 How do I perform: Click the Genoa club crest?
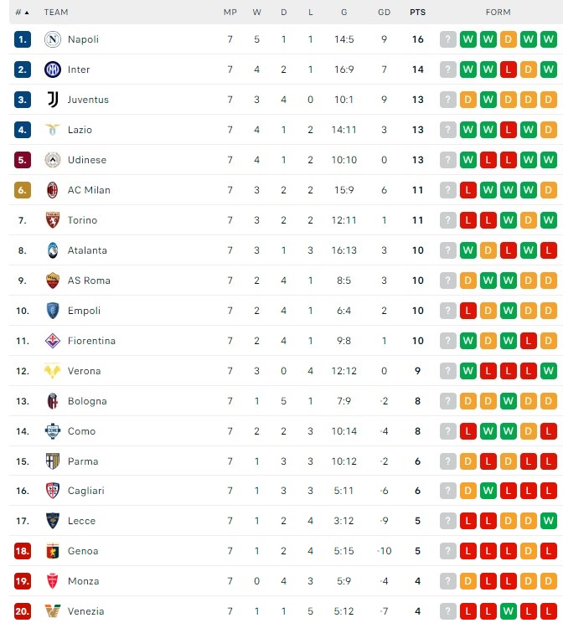[53, 551]
